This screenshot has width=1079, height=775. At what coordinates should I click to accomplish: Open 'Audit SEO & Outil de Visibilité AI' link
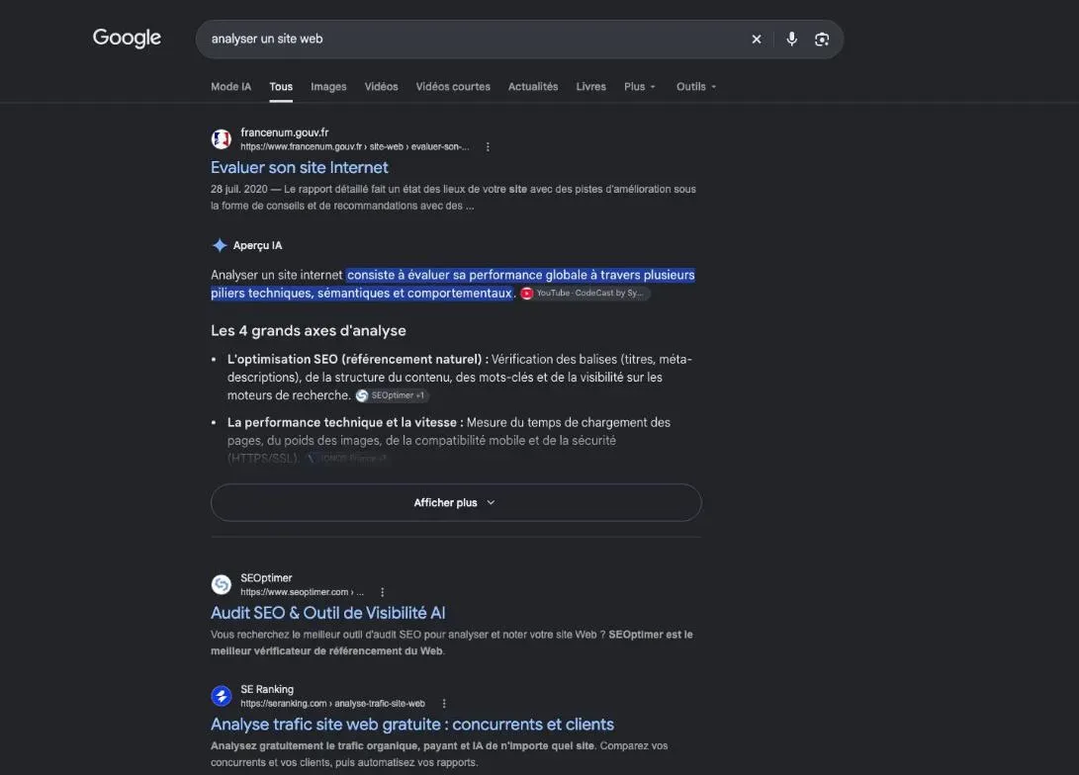point(327,614)
